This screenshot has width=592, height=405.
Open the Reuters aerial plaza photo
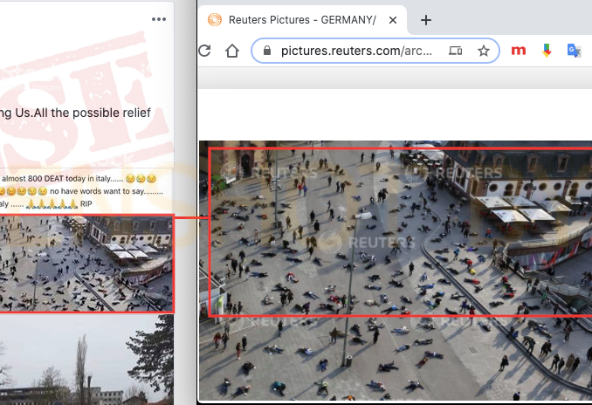point(396,271)
